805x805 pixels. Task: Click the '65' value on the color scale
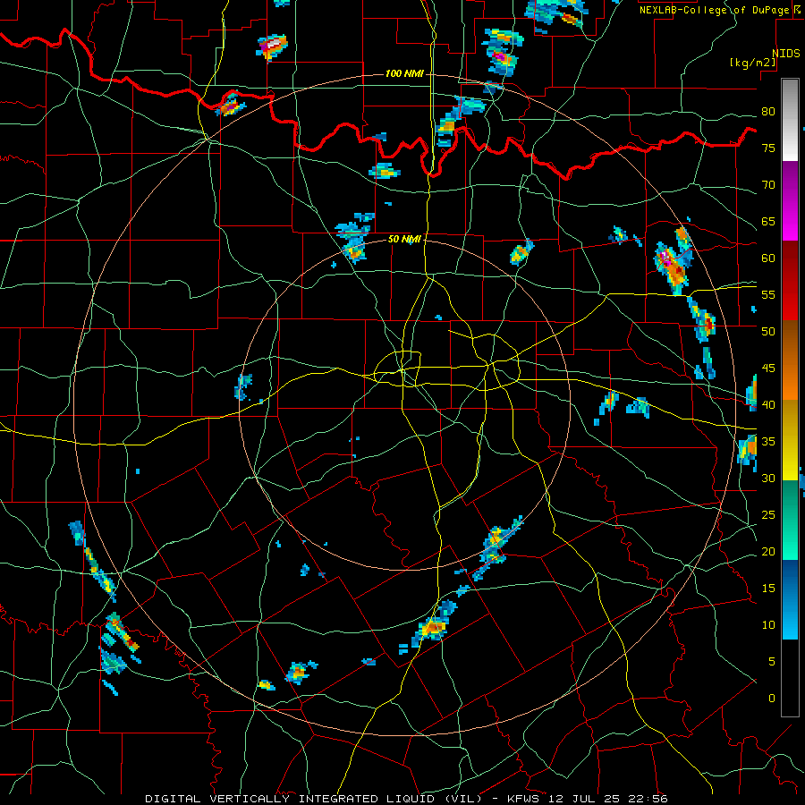click(x=768, y=222)
